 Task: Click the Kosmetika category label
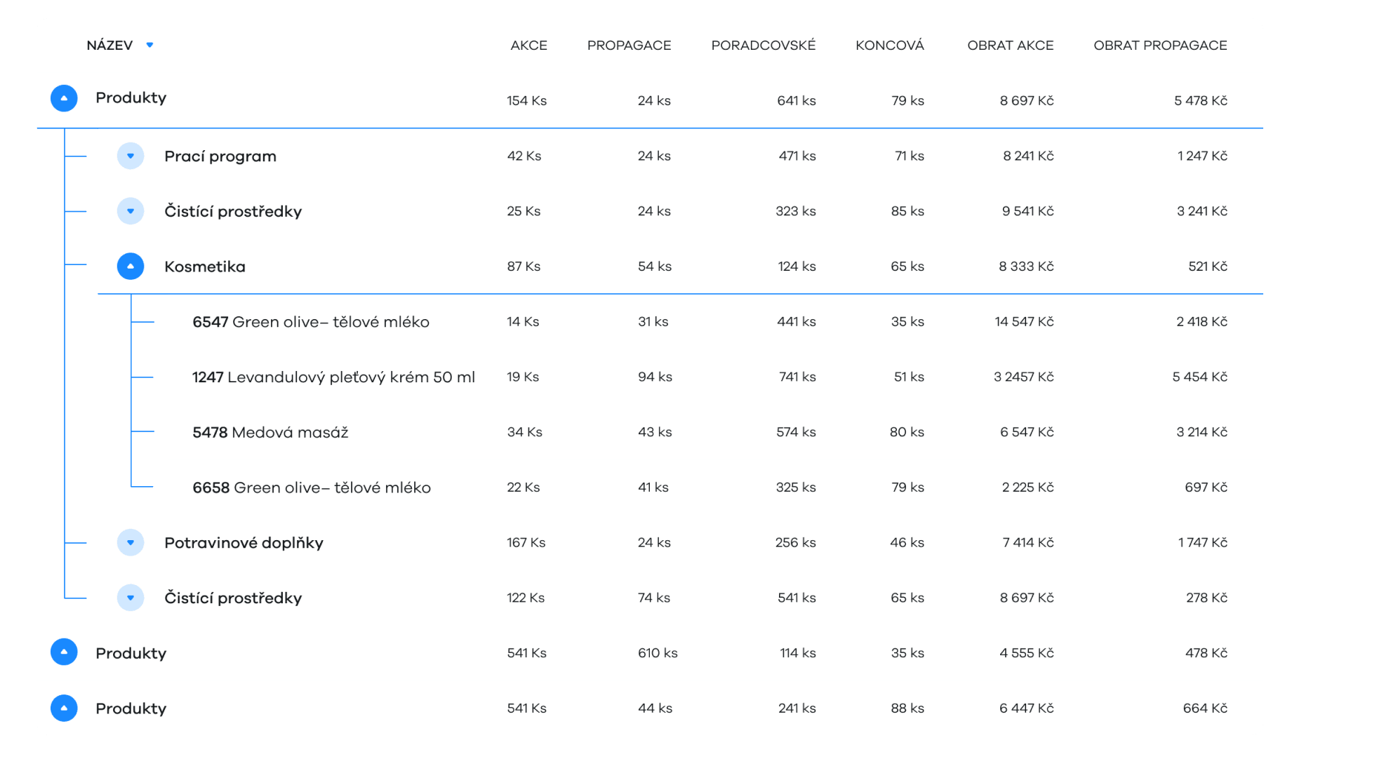point(205,267)
